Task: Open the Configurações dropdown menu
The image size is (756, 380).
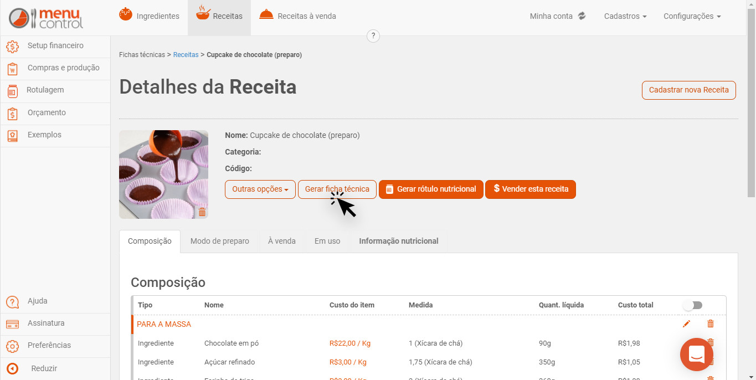Action: (x=692, y=16)
